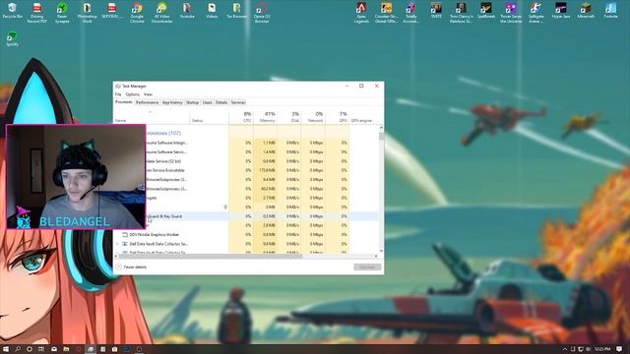Launch the Fortnite desktop shortcut

610,11
